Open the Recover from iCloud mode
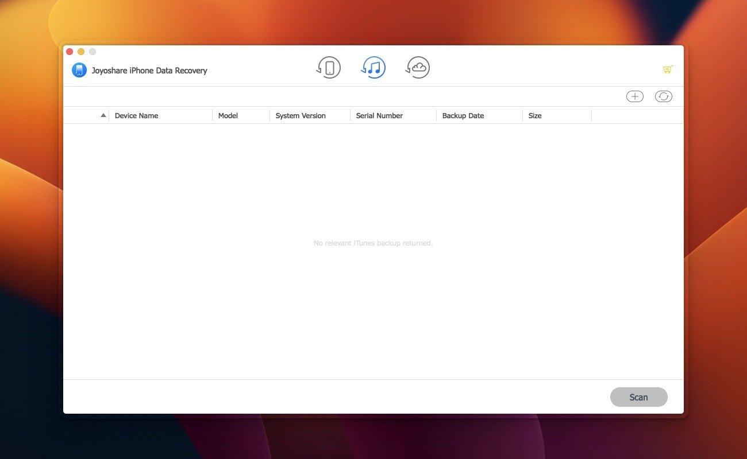This screenshot has width=747, height=459. click(418, 68)
